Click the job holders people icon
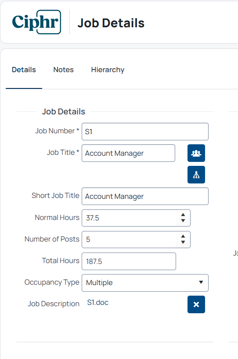Screen dimensions: 238x359 [x=196, y=153]
